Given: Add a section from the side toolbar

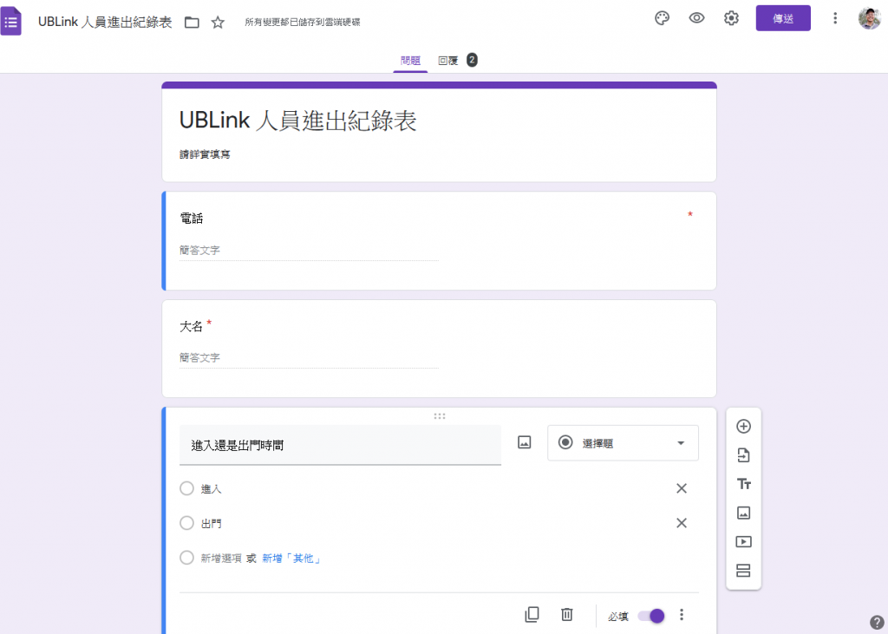Looking at the screenshot, I should tap(743, 571).
